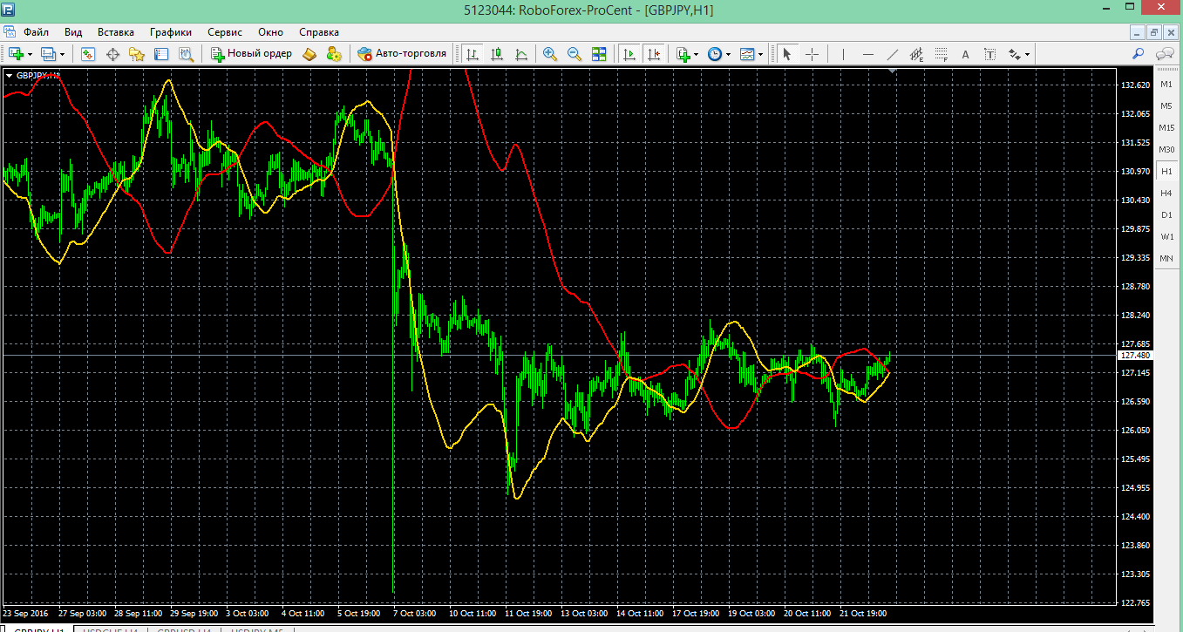Open the templates dropdown arrow
This screenshot has height=632, width=1183.
pyautogui.click(x=761, y=54)
